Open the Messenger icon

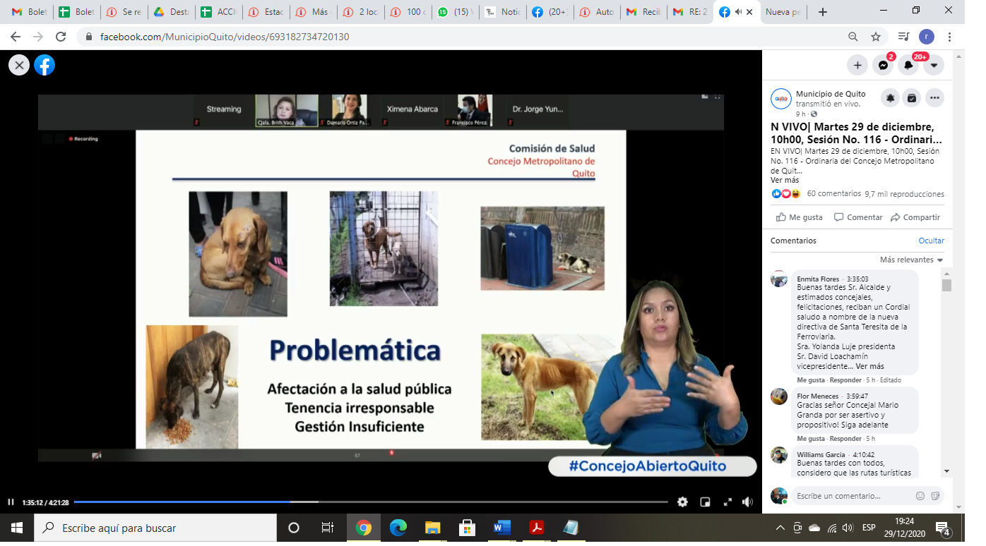883,65
